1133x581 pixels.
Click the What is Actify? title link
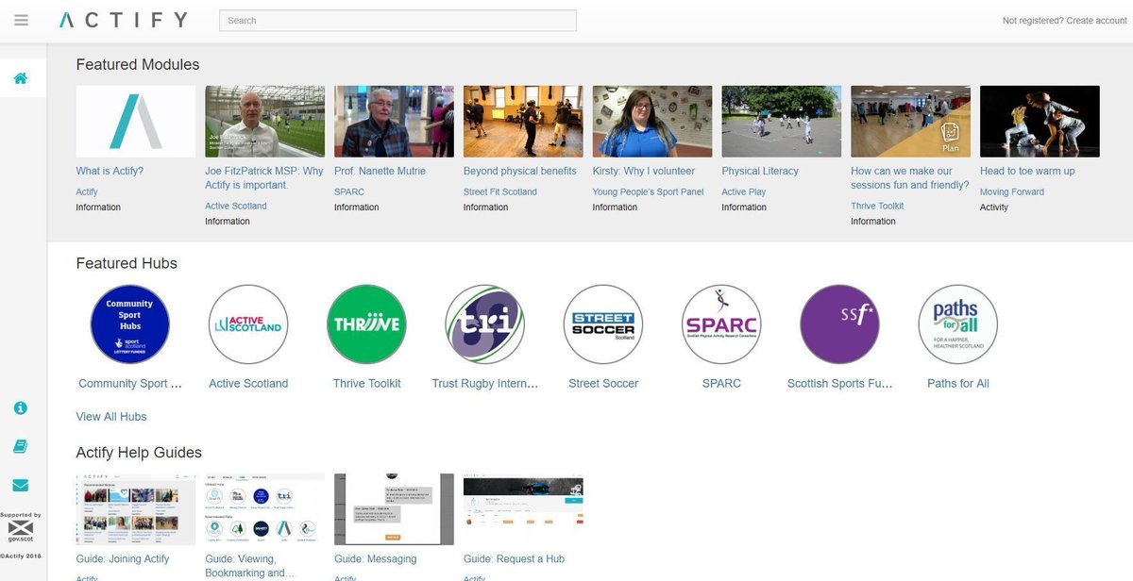tap(110, 171)
